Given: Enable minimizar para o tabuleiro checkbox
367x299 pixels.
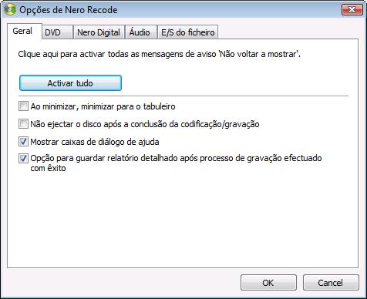Looking at the screenshot, I should (x=23, y=106).
